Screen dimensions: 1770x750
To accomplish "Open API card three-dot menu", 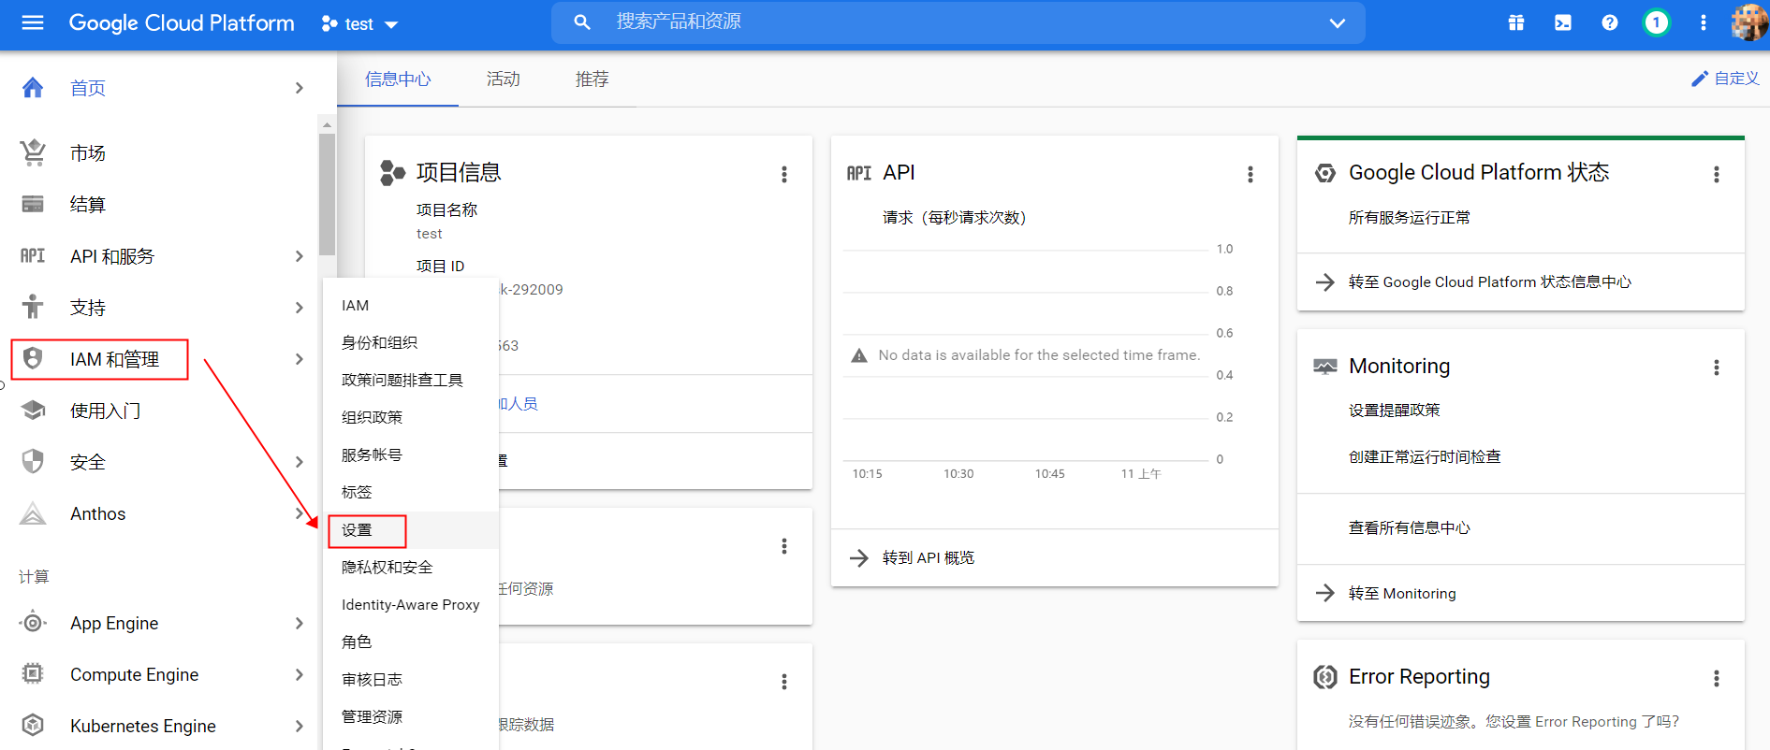I will [x=1250, y=174].
